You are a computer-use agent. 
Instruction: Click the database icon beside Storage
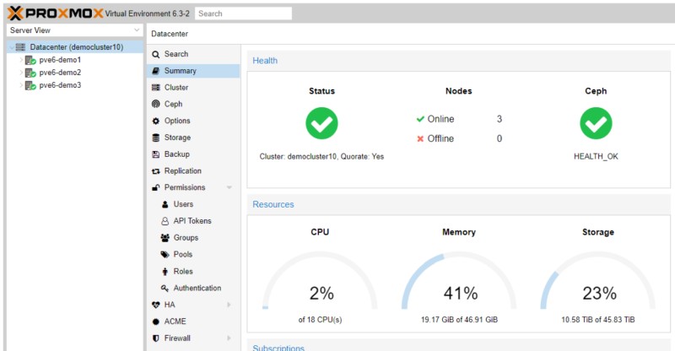156,138
